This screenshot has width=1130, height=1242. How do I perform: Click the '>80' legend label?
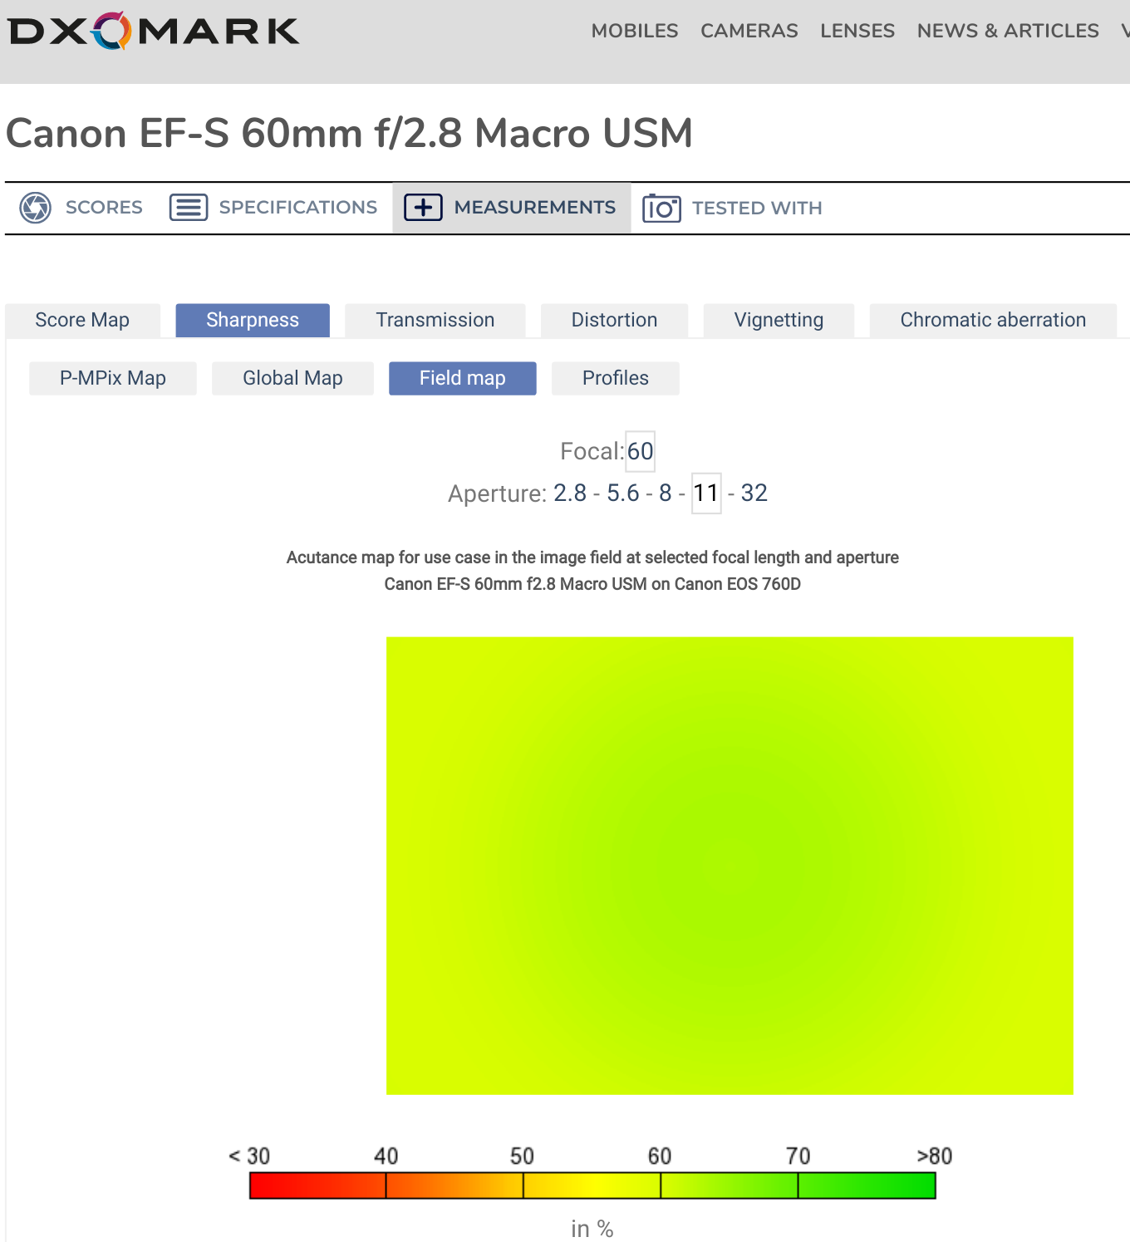(x=935, y=1156)
